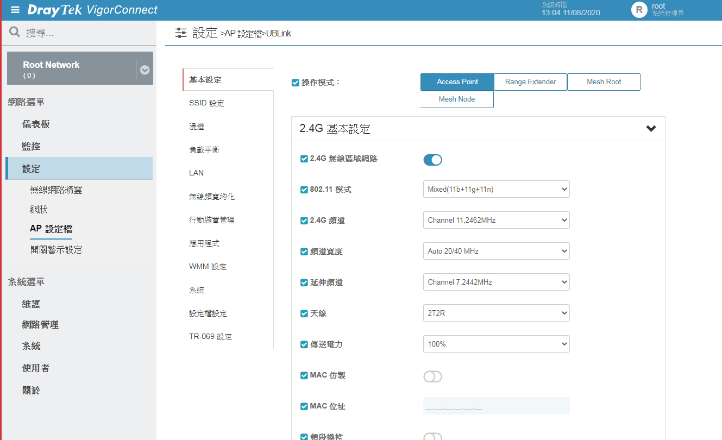Select Range Extender mode button
Viewport: 722px width, 440px height.
pos(530,82)
